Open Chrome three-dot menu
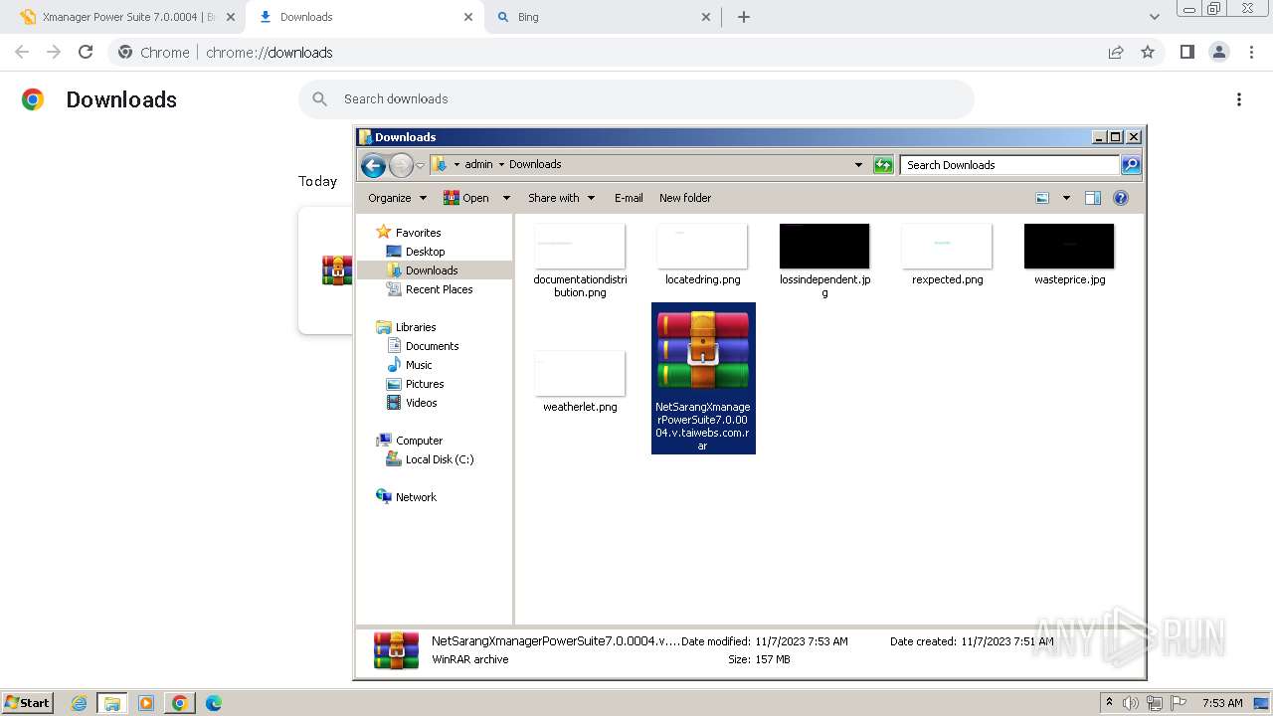 1251,53
